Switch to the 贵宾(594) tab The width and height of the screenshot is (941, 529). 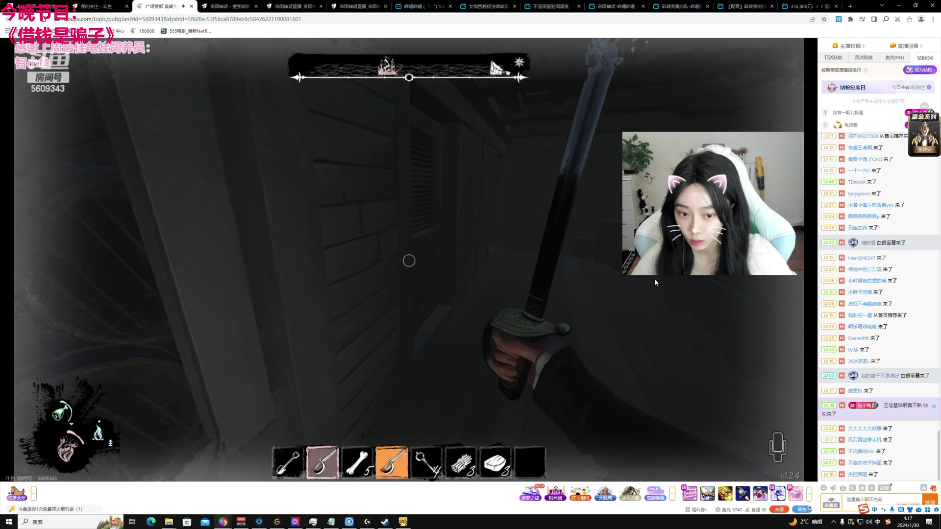894,58
